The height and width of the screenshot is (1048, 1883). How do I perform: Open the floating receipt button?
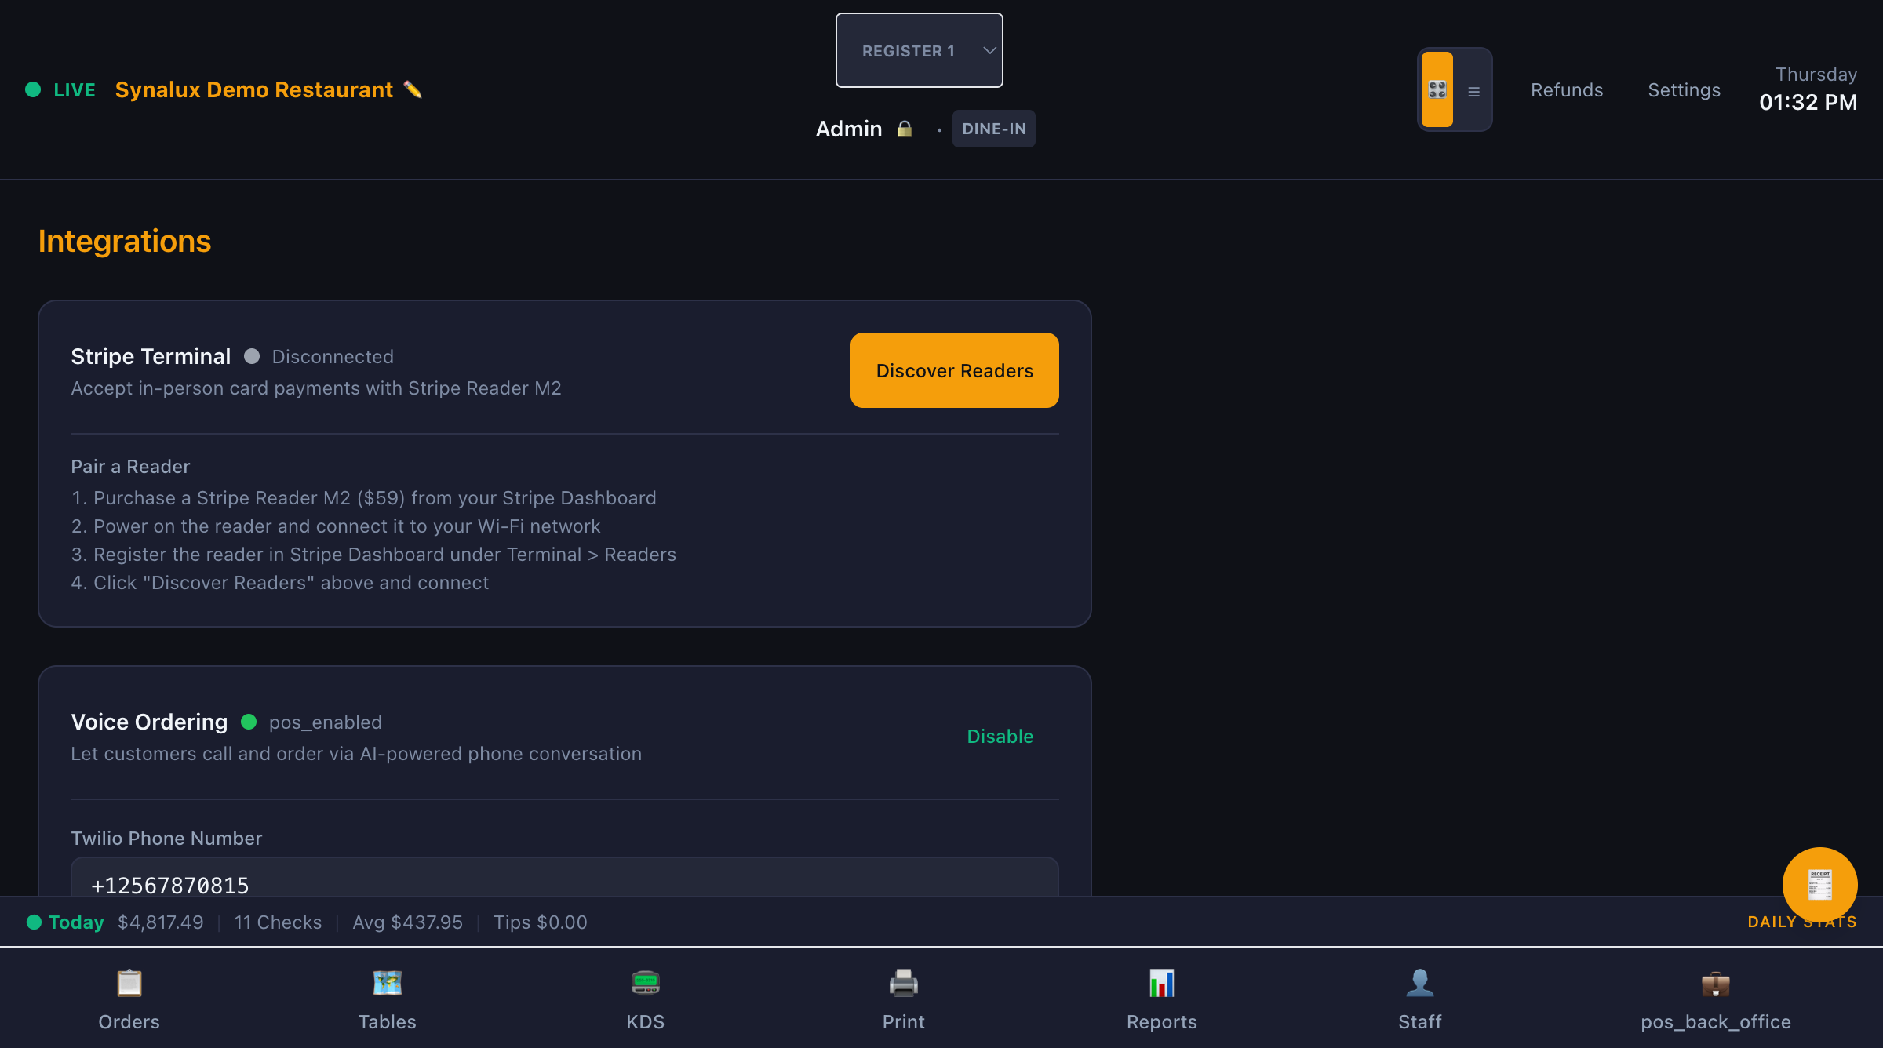coord(1819,885)
